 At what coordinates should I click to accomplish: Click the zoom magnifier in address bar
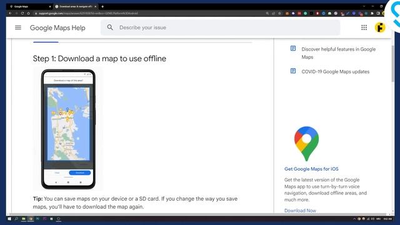click(x=267, y=13)
